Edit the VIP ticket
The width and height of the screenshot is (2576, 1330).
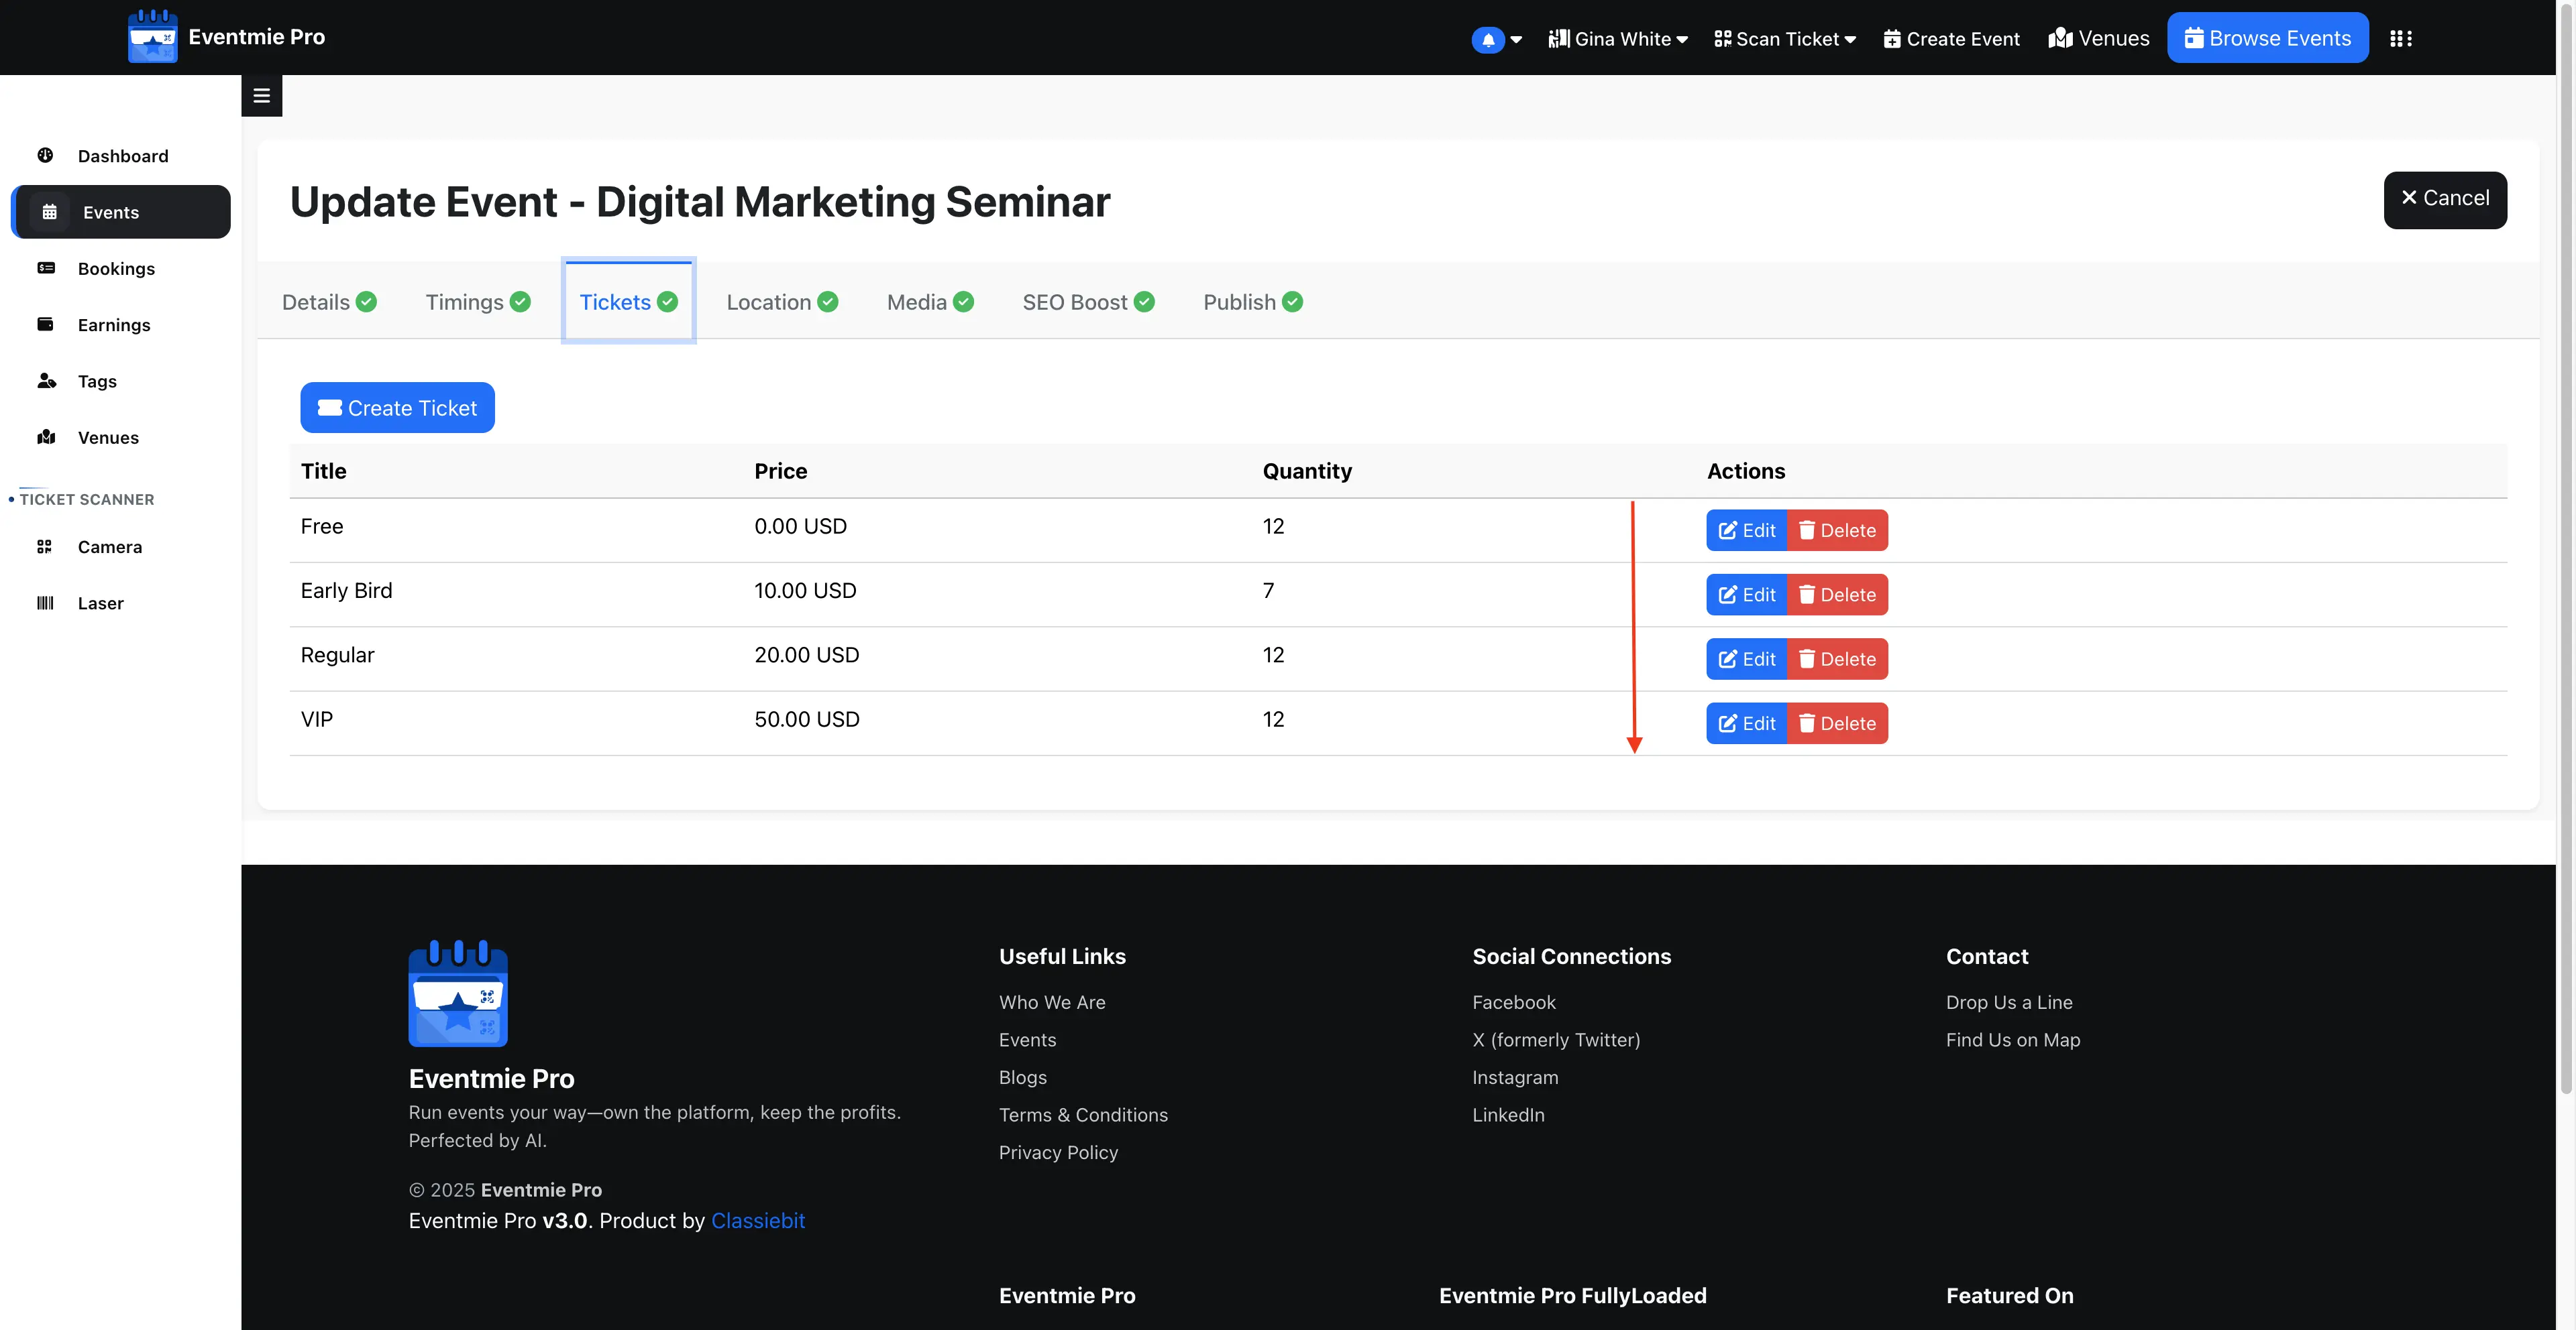tap(1746, 723)
